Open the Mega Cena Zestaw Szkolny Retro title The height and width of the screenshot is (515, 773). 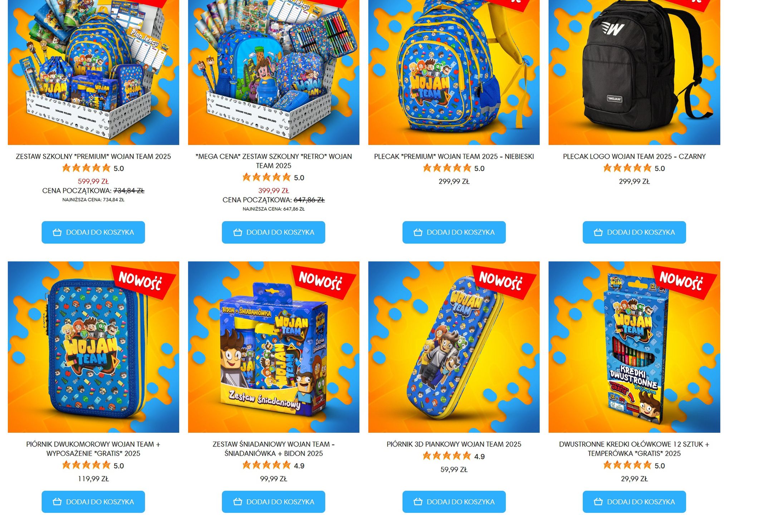click(274, 161)
